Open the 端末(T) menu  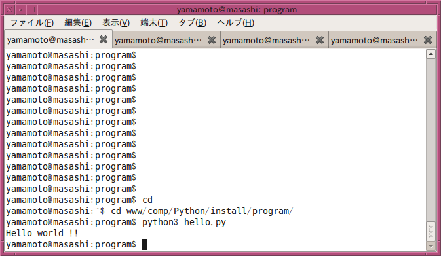(x=154, y=22)
